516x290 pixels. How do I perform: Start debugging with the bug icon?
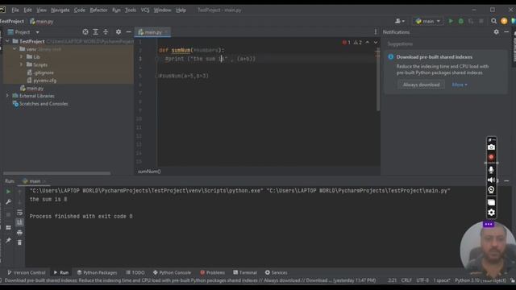(461, 21)
